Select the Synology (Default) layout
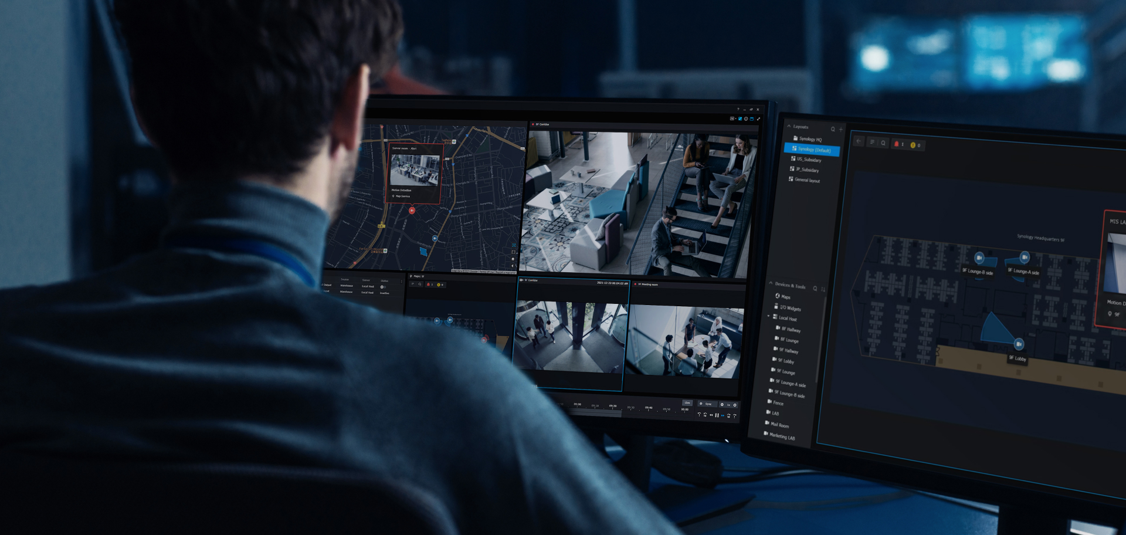This screenshot has width=1126, height=535. (812, 150)
